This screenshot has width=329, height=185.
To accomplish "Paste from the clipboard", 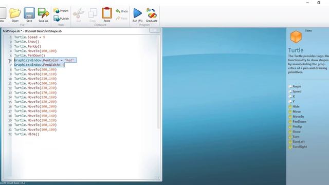I will click(107, 15).
